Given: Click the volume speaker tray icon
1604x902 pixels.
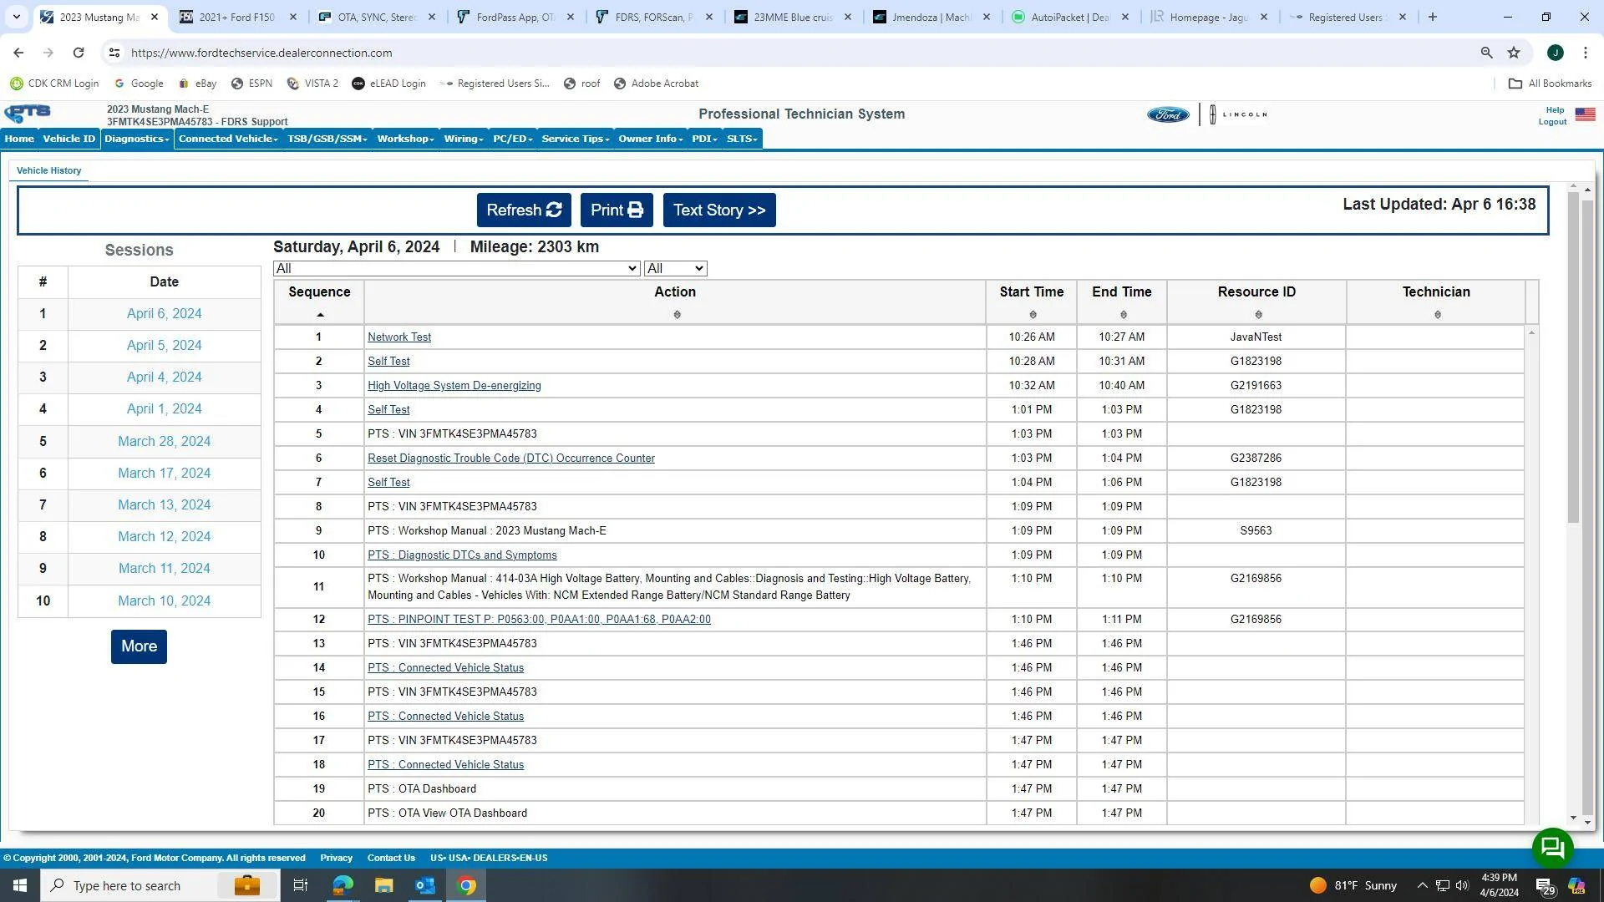Looking at the screenshot, I should pyautogui.click(x=1462, y=885).
